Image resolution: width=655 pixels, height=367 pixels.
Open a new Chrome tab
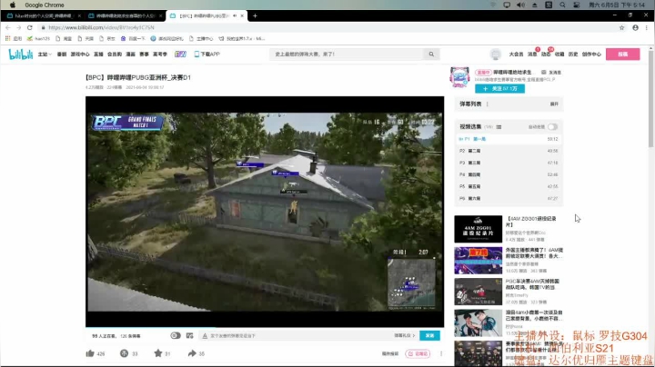255,15
